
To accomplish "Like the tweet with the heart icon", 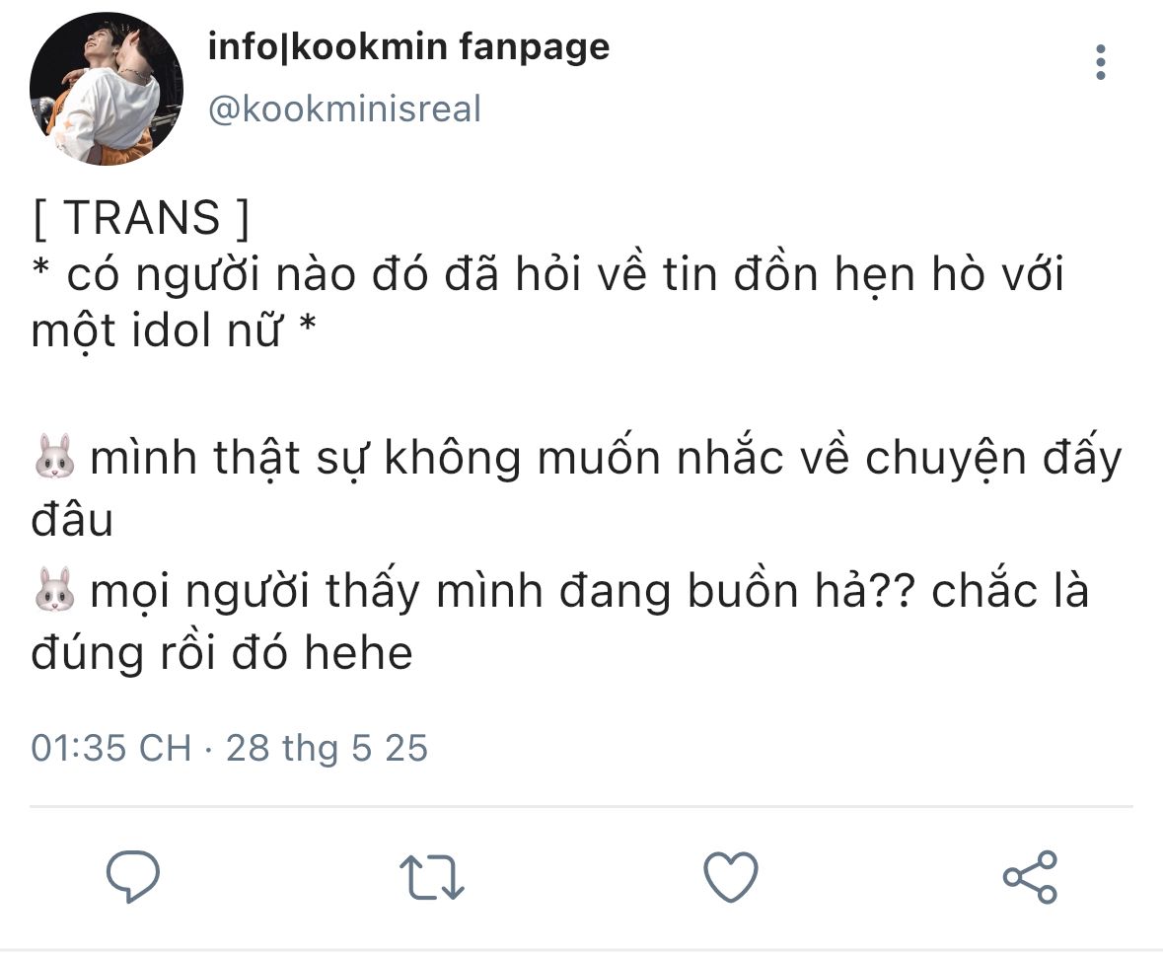I will click(x=730, y=876).
